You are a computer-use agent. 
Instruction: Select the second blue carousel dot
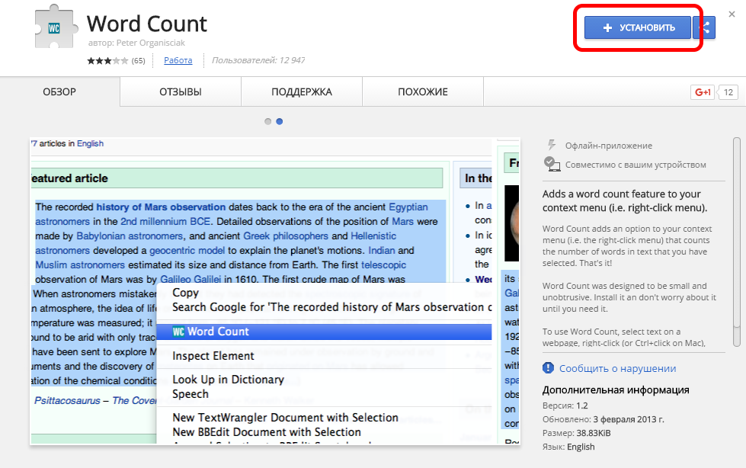point(280,121)
